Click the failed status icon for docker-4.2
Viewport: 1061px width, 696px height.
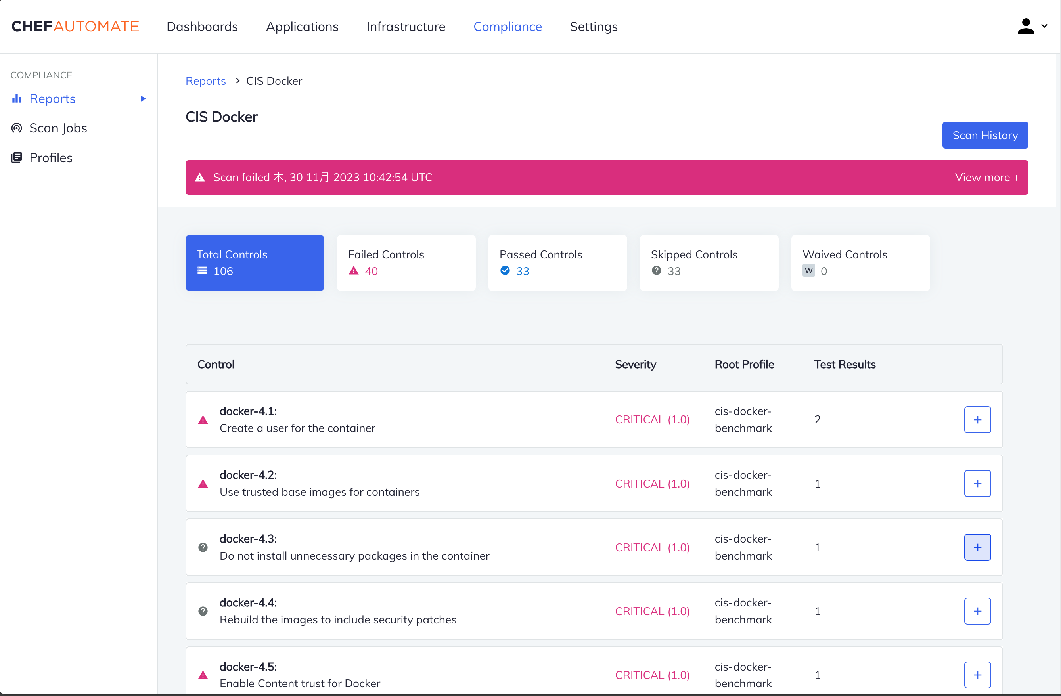click(x=203, y=484)
